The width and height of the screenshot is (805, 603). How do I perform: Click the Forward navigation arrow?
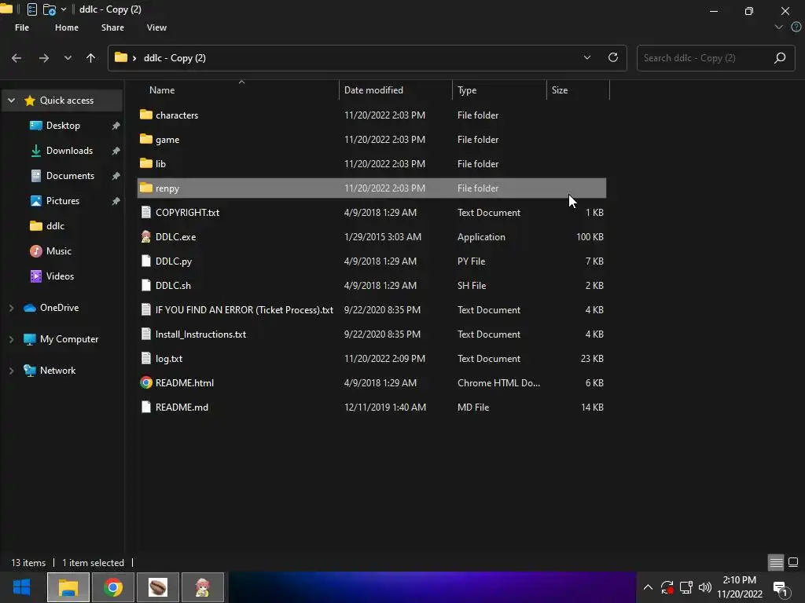44,58
